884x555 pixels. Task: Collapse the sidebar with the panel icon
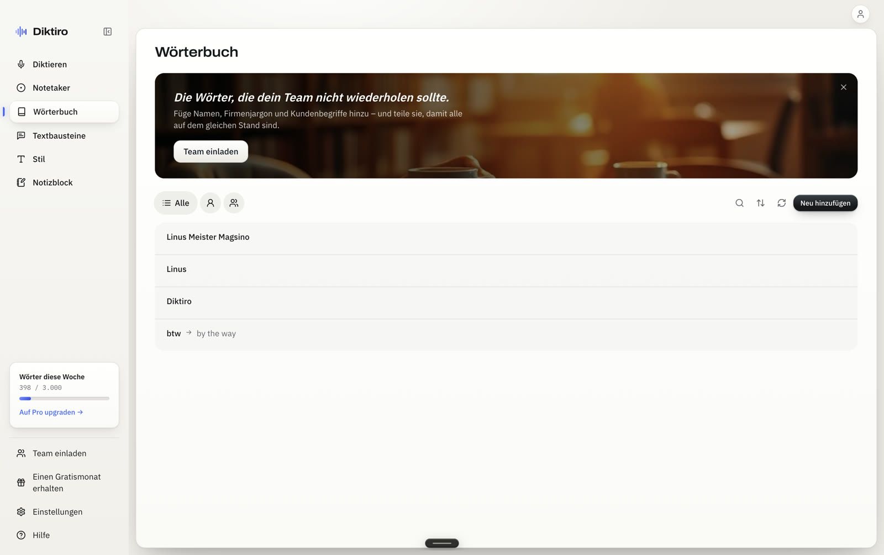click(108, 32)
